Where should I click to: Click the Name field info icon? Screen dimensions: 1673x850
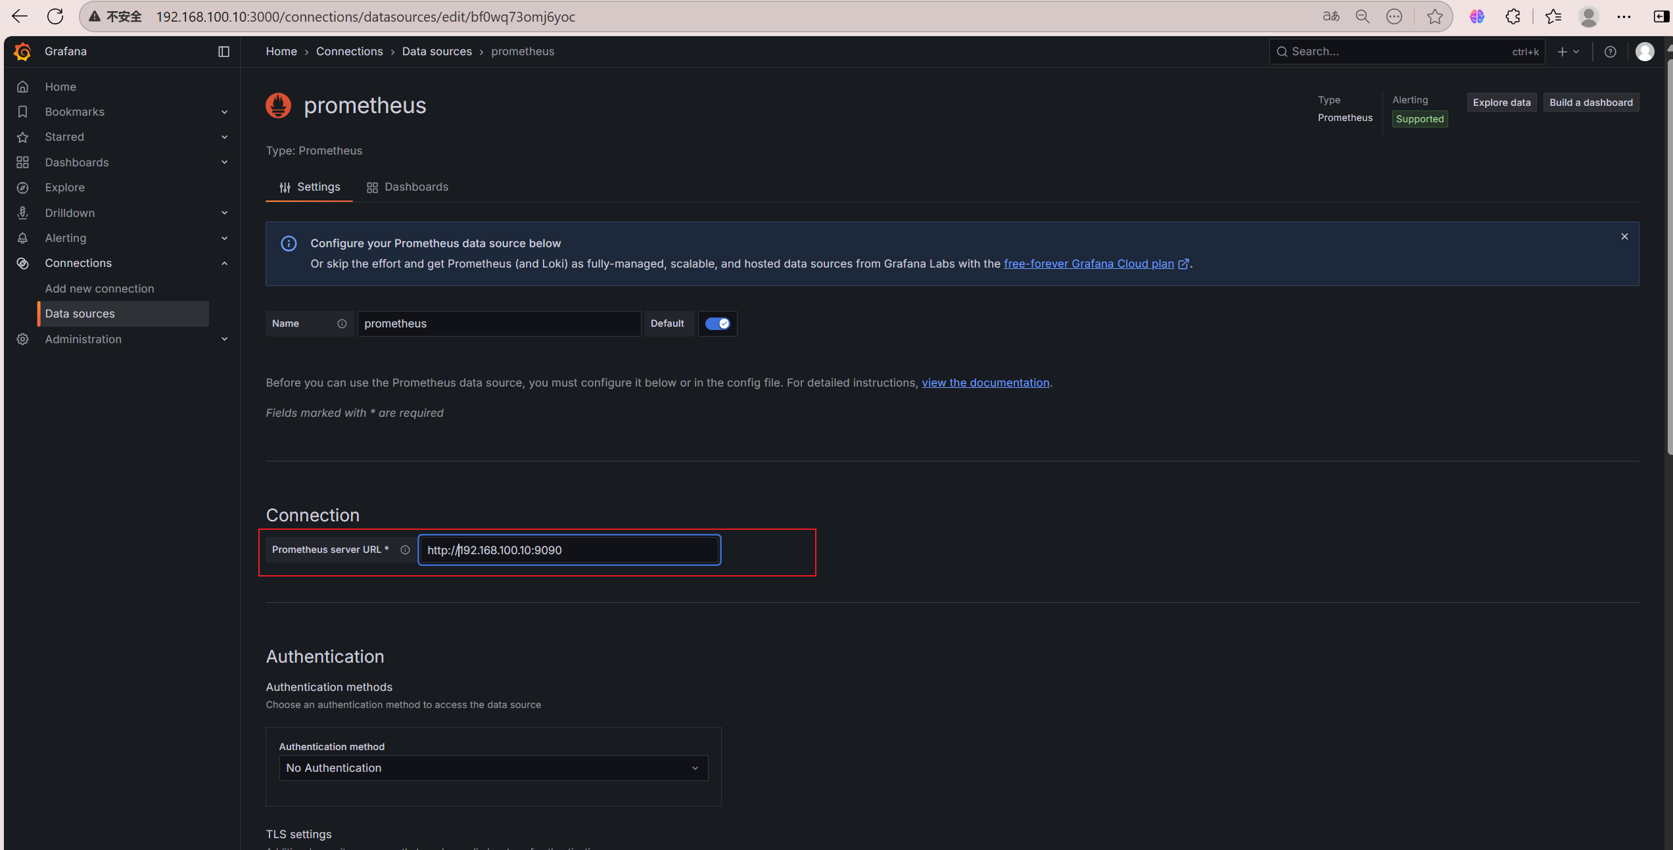point(342,323)
